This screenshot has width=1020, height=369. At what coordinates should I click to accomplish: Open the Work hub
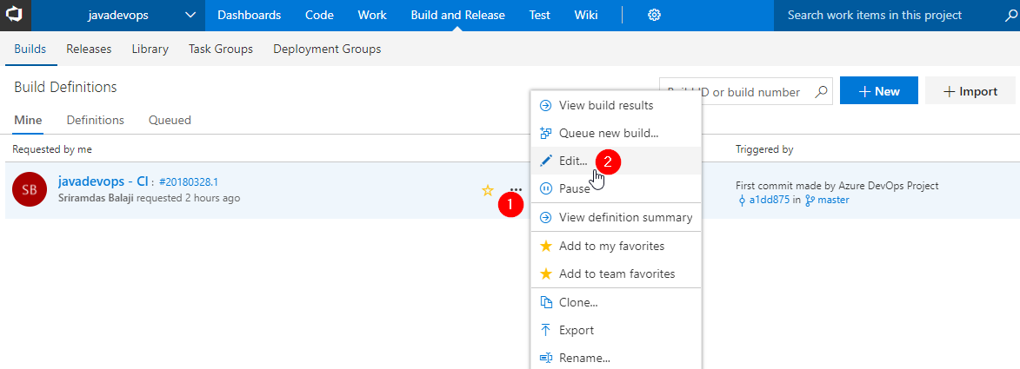click(x=372, y=15)
